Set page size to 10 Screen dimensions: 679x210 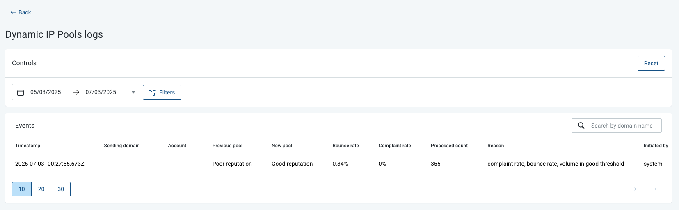pyautogui.click(x=22, y=189)
